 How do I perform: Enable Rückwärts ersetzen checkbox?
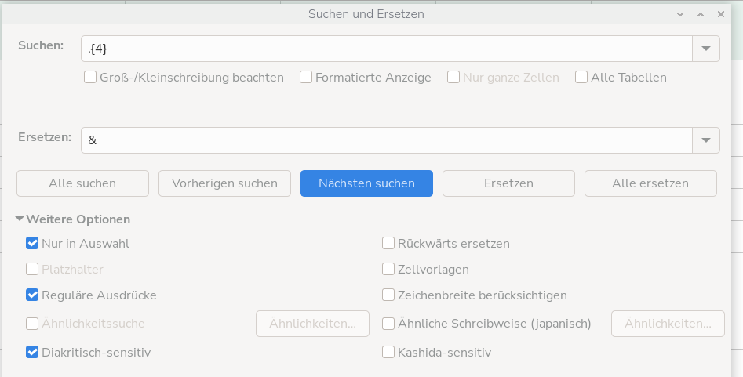(388, 244)
